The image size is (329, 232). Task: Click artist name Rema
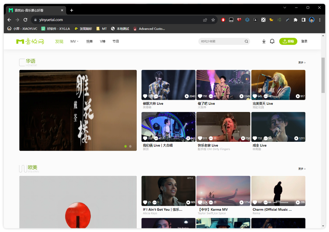coord(256,213)
